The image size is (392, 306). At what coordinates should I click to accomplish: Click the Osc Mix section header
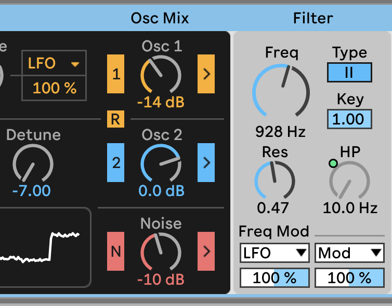160,19
